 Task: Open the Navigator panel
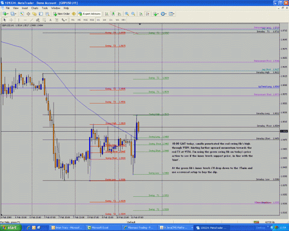(35, 14)
